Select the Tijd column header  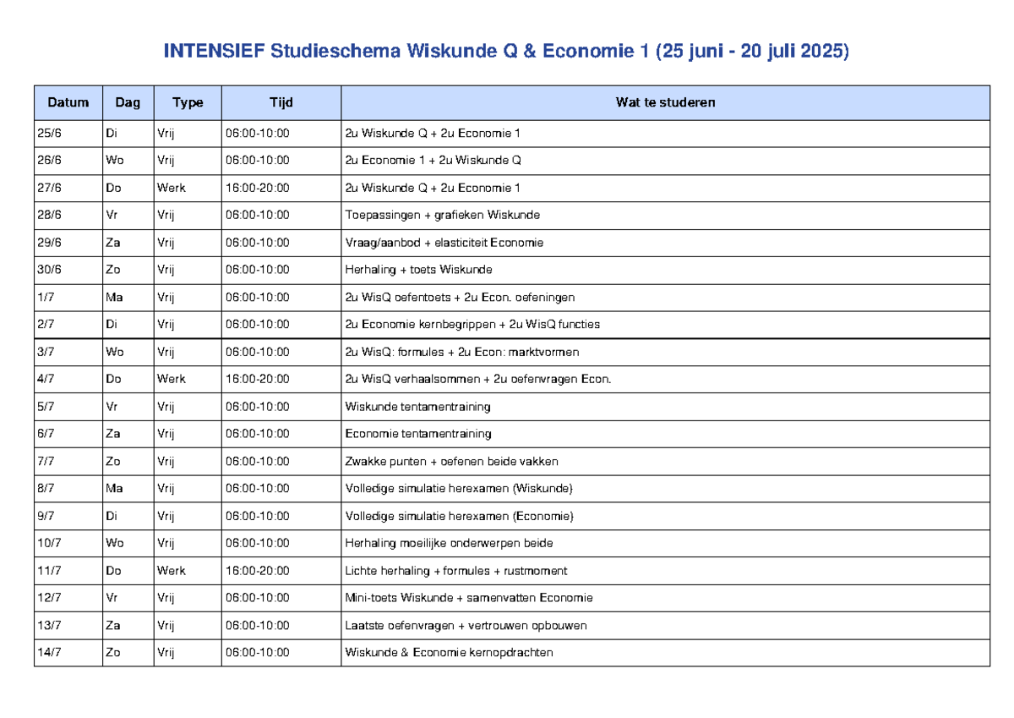[x=281, y=102]
